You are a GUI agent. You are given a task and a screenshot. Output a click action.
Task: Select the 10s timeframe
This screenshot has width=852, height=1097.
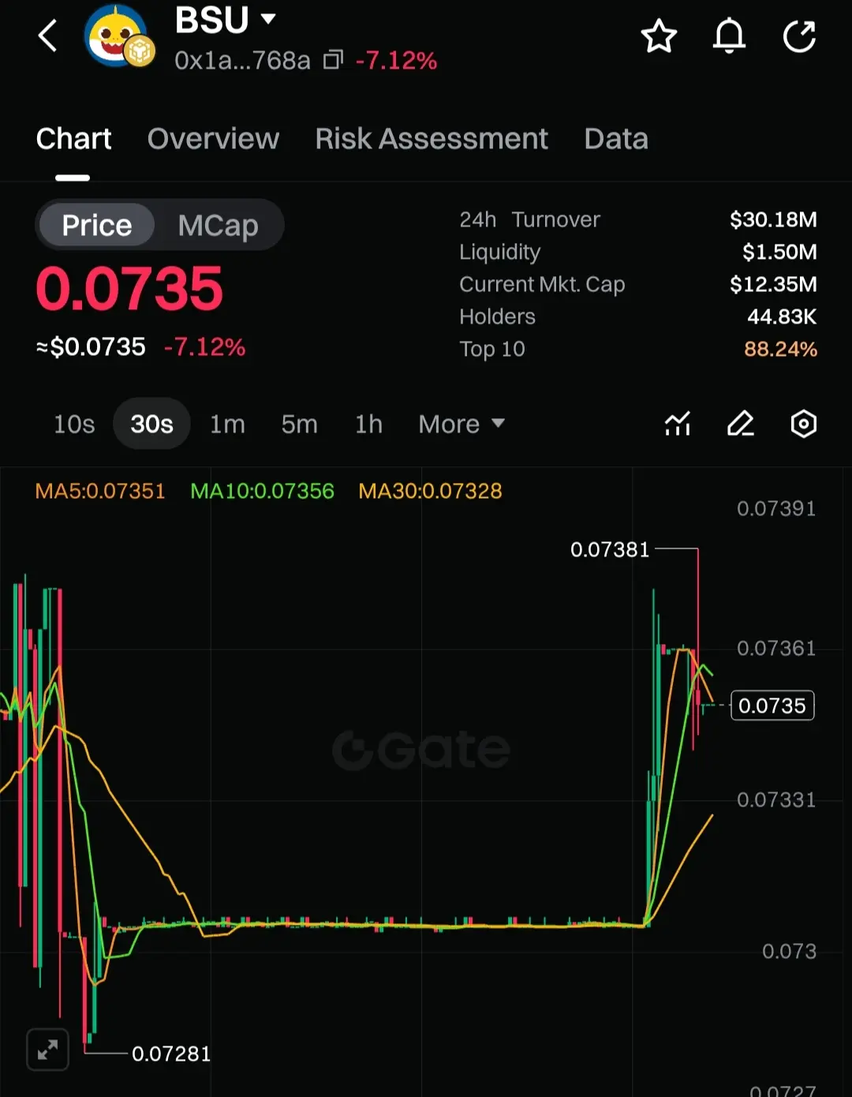[74, 424]
